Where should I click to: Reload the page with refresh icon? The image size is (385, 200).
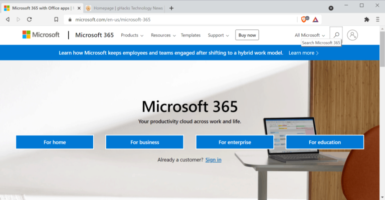point(29,19)
